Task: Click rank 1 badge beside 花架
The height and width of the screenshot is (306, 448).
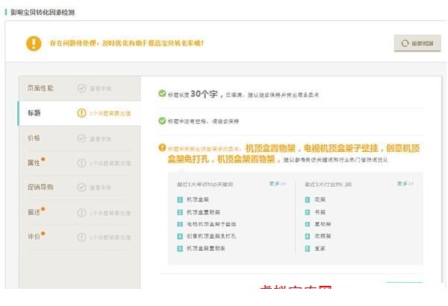Action: (308, 200)
